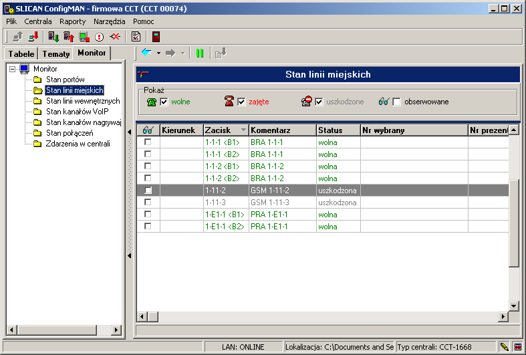This screenshot has height=355, width=526.
Task: Open Stan linii wewnętrznych in the tree
Action: pos(83,101)
